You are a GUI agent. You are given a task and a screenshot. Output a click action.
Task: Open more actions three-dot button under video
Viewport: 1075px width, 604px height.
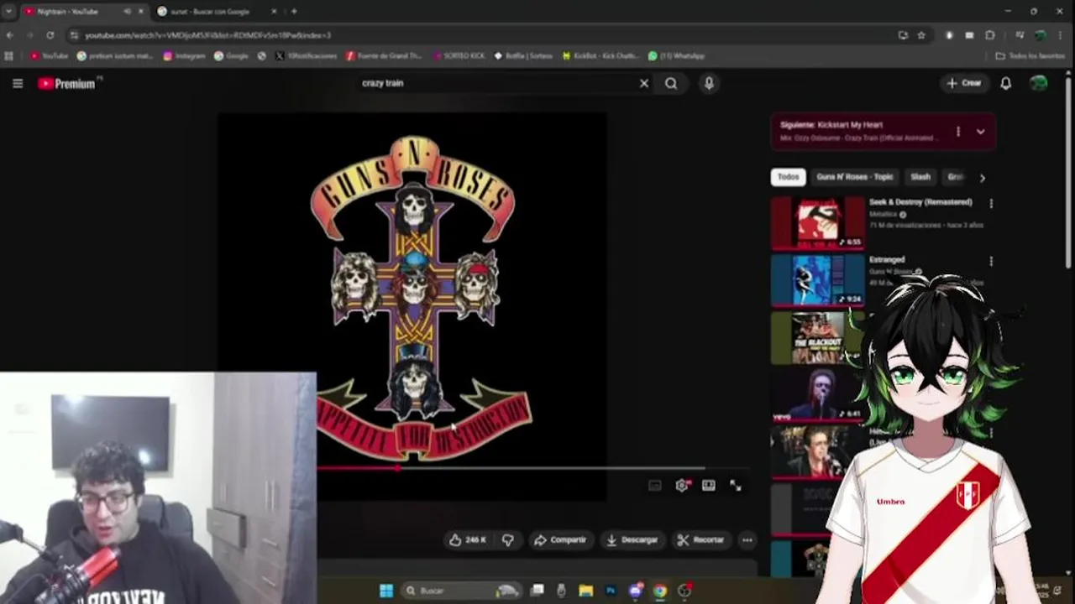tap(747, 540)
